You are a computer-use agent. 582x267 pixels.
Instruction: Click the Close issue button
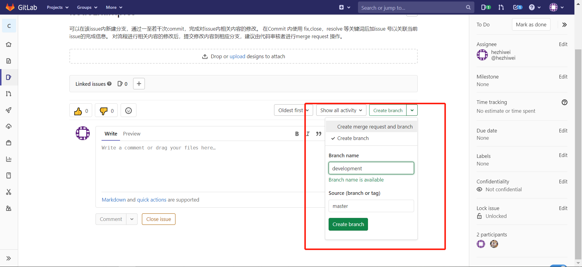(159, 219)
